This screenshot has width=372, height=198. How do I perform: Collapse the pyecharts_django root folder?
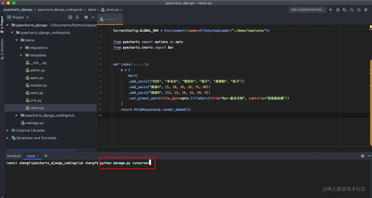pyautogui.click(x=8, y=25)
